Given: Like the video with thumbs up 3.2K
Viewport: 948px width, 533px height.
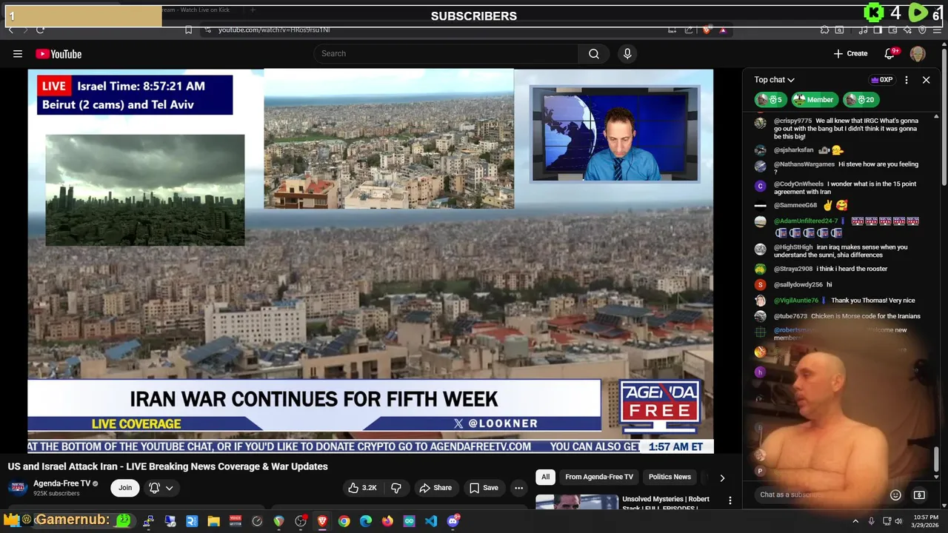Looking at the screenshot, I should [x=363, y=488].
